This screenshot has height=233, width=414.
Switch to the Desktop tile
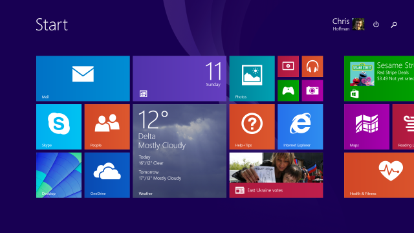pos(59,175)
